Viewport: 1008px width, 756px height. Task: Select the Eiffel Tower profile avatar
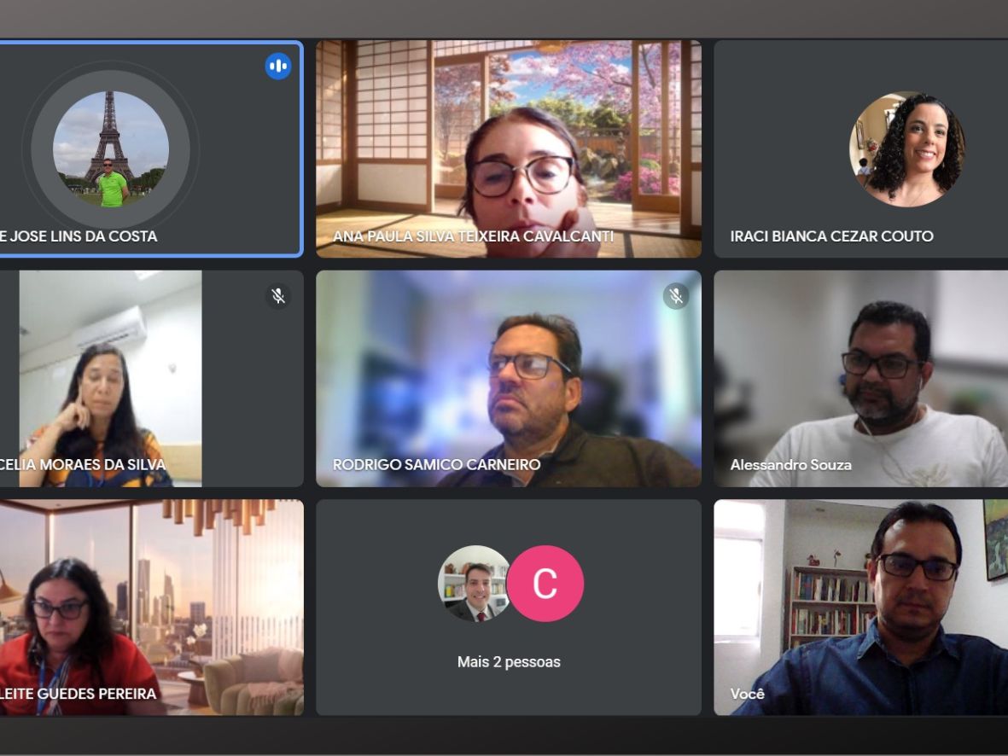[111, 148]
